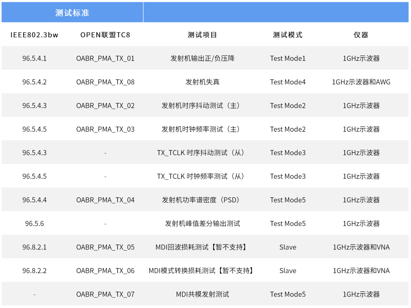
Task: Select cell 96.5.6
Action: 34,224
